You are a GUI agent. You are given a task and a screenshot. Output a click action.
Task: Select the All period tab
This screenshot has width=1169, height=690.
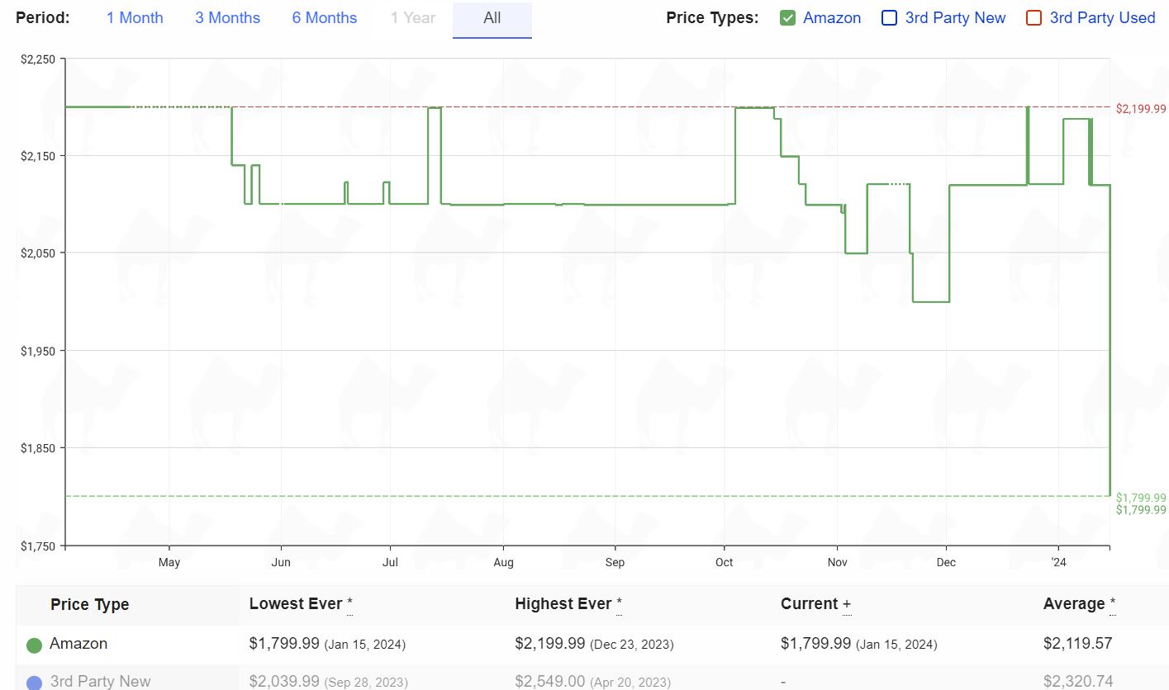tap(492, 19)
